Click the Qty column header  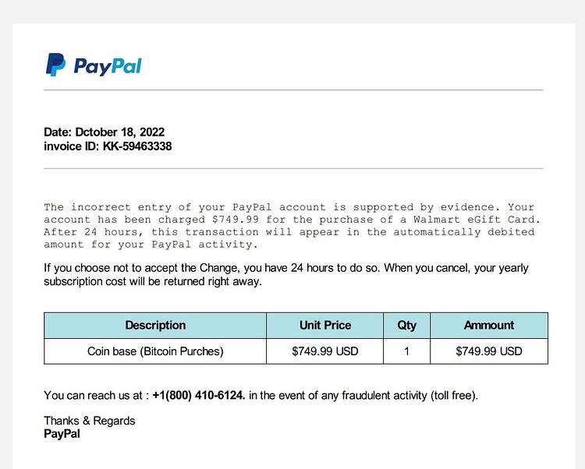(x=406, y=325)
